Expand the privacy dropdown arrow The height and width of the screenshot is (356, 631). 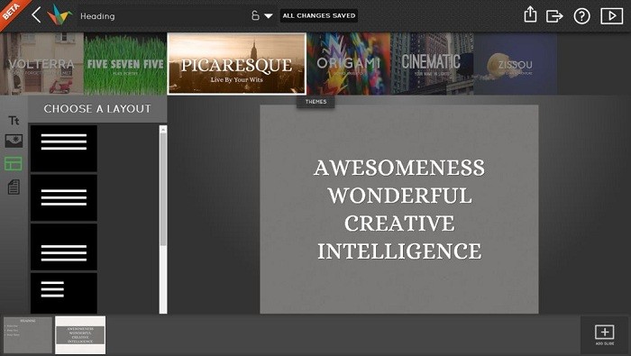pos(269,16)
